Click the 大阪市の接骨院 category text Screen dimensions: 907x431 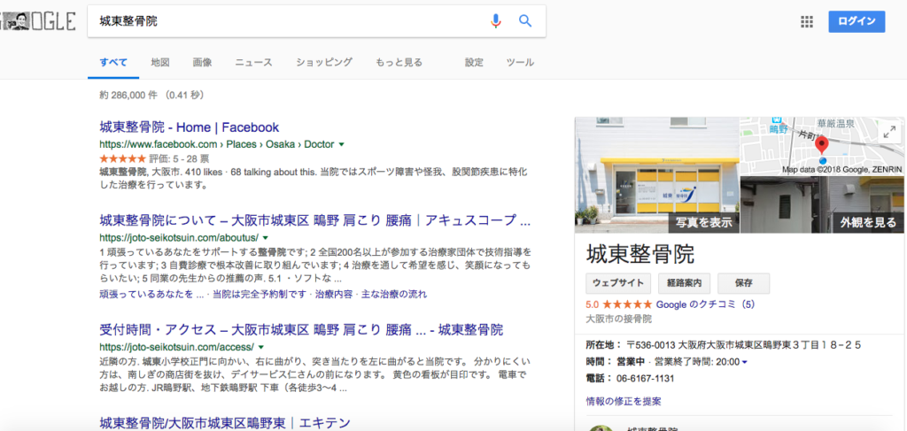click(x=618, y=319)
